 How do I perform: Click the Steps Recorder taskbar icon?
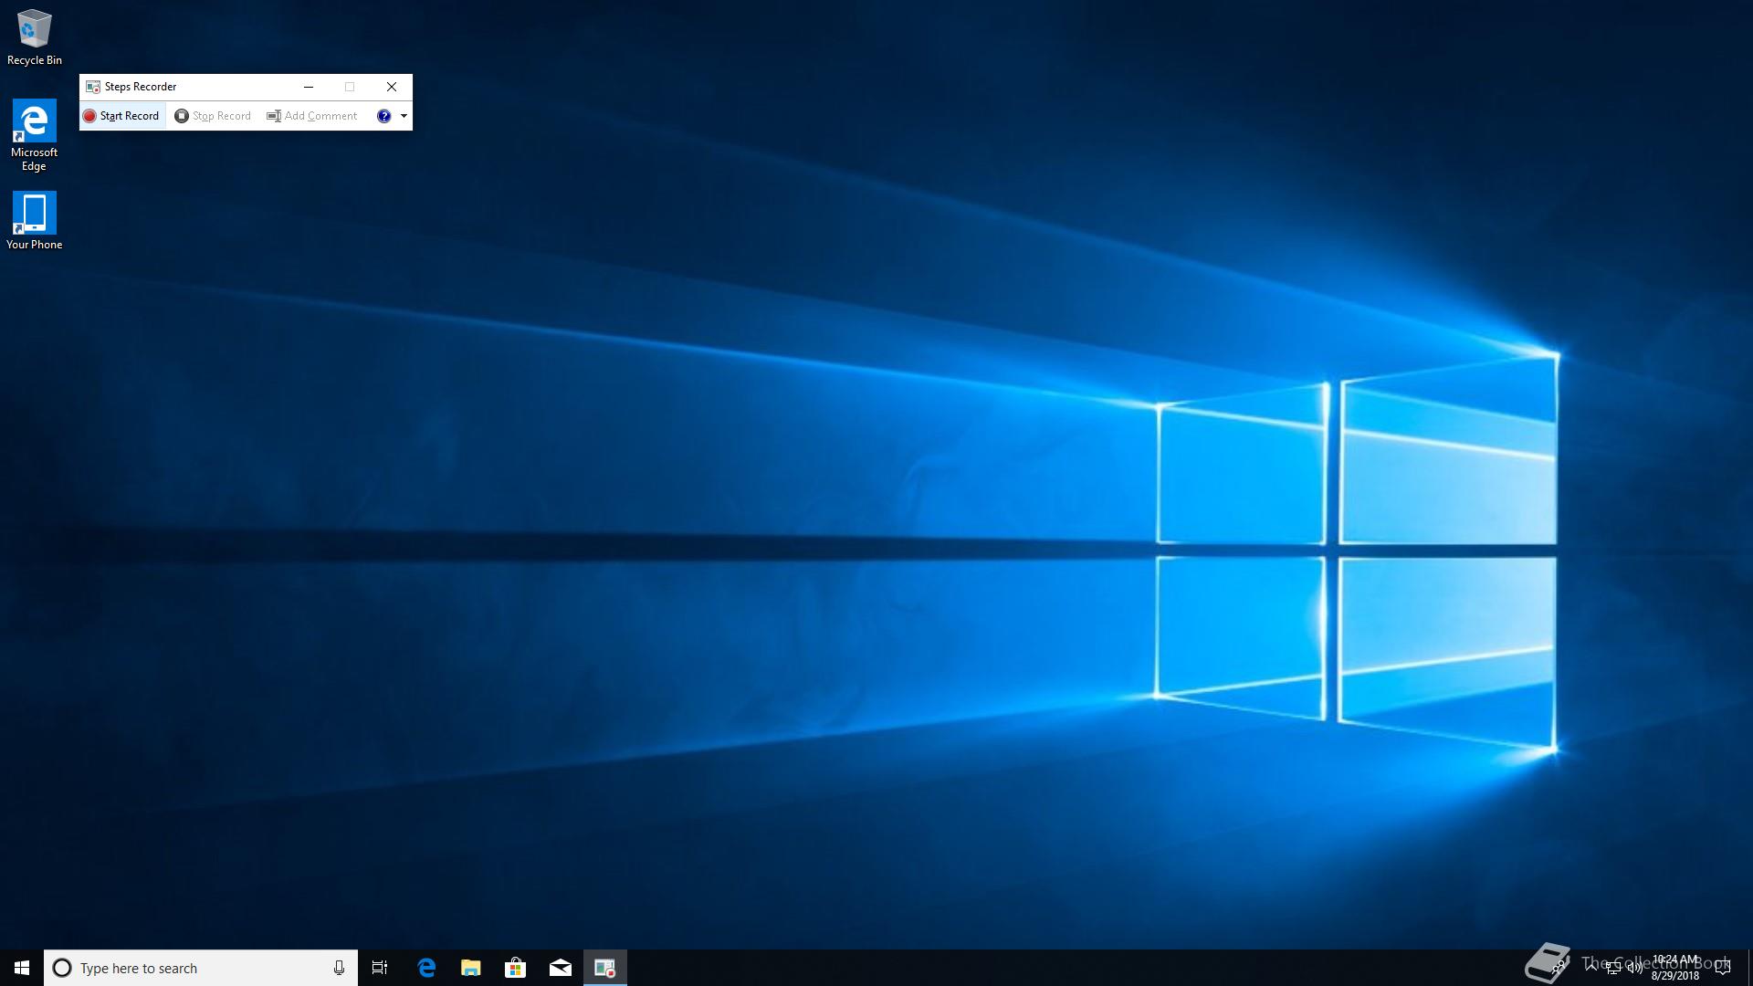(605, 968)
